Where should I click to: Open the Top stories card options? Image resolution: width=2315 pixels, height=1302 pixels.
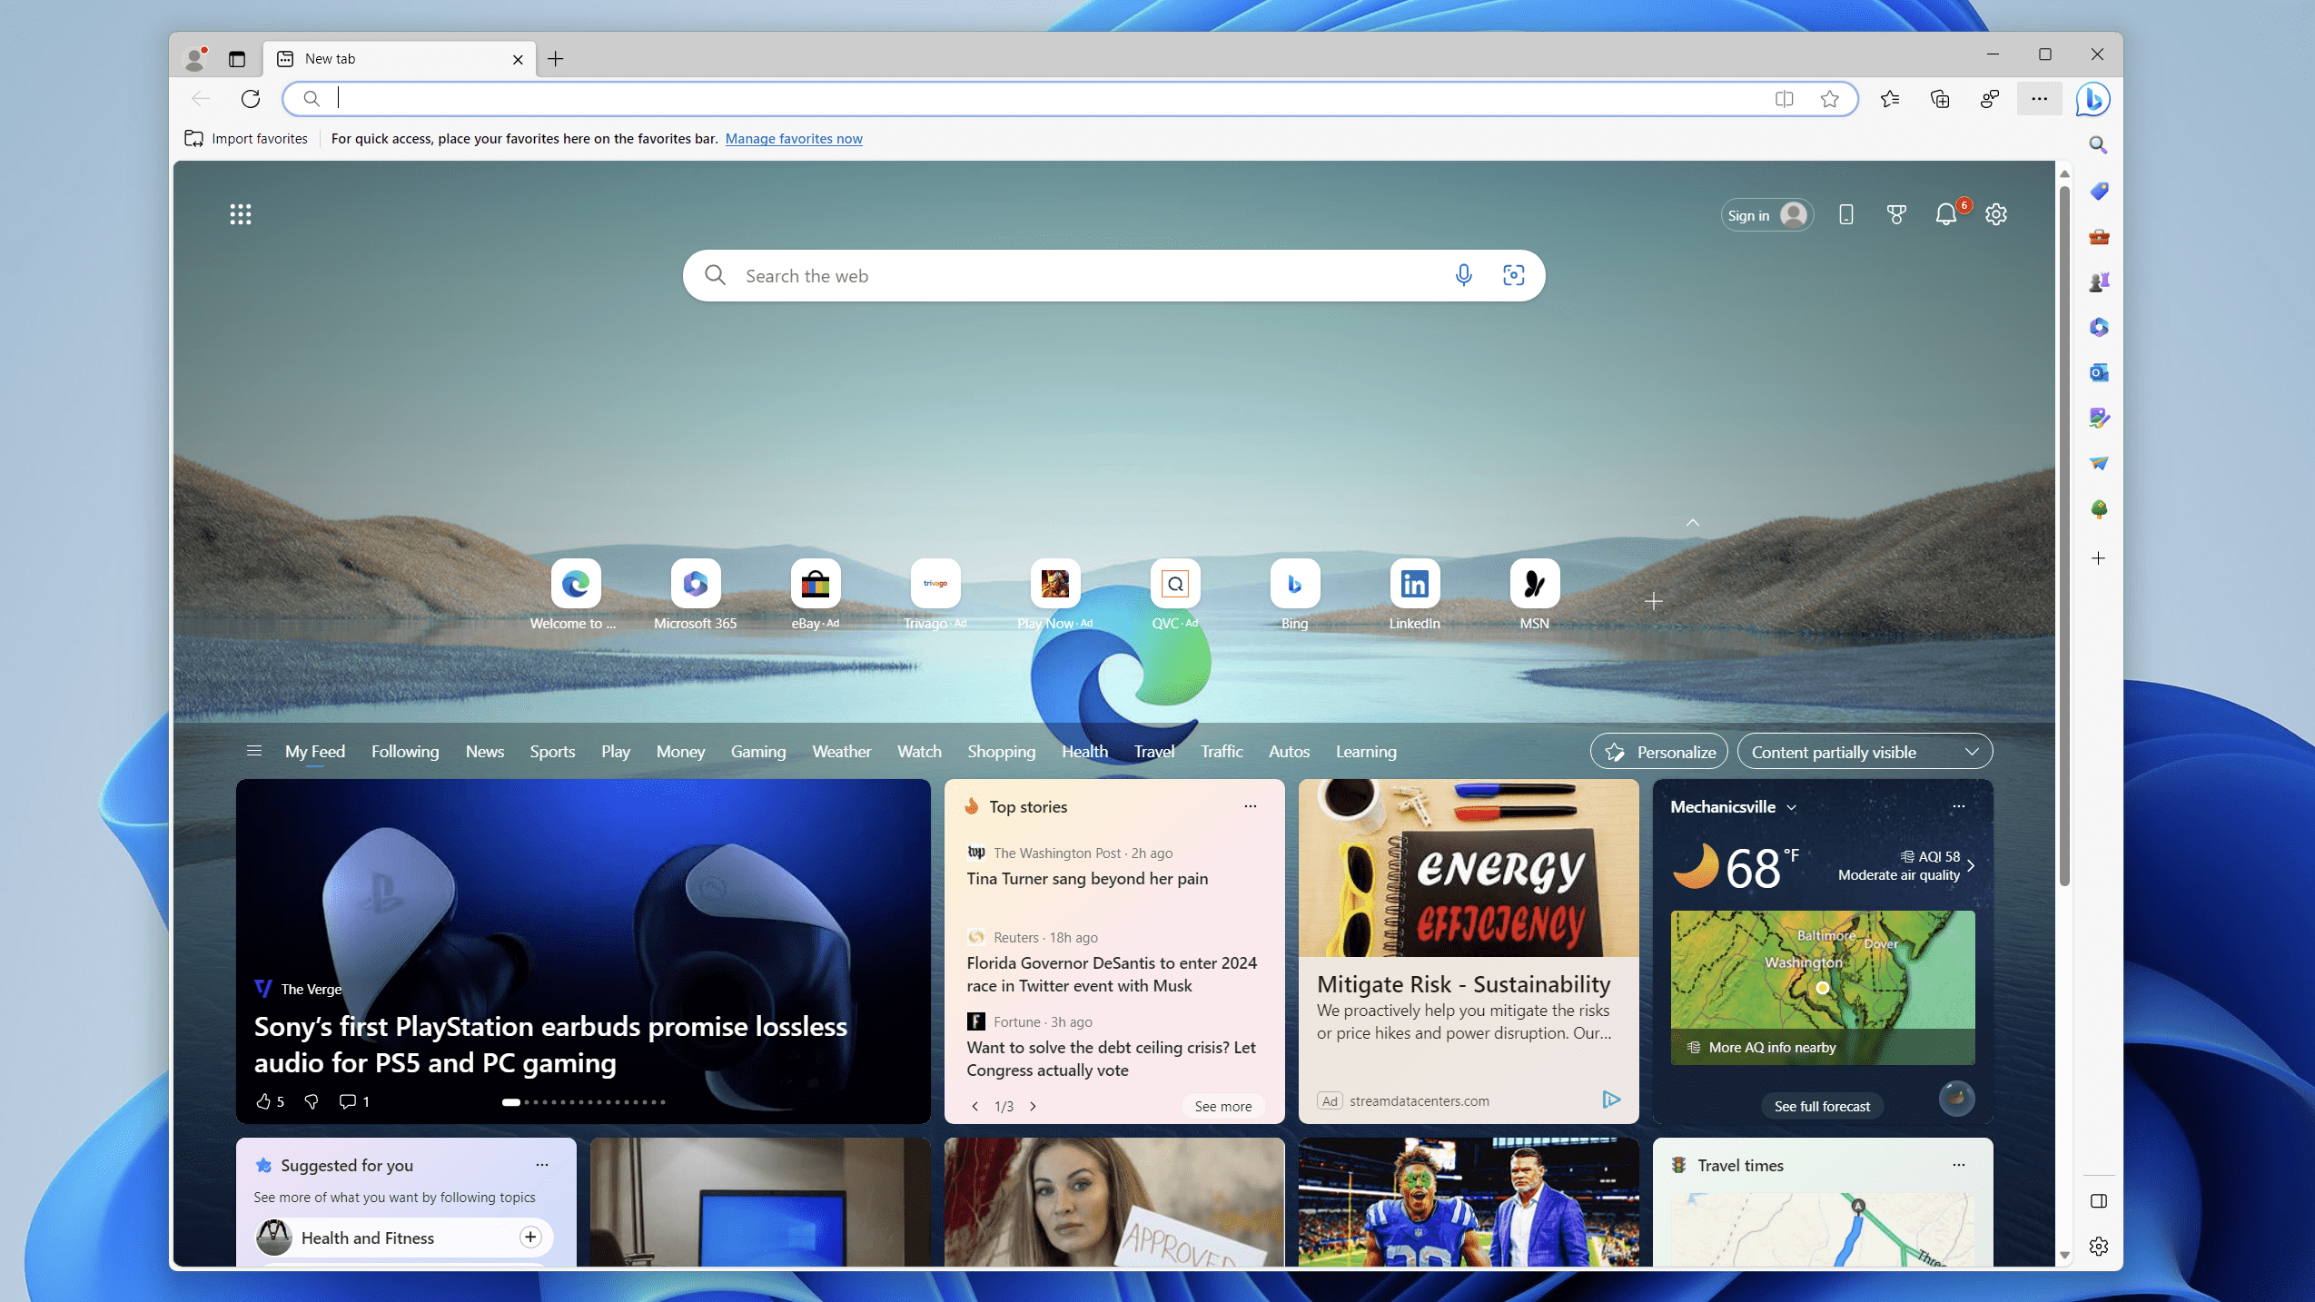(x=1250, y=806)
